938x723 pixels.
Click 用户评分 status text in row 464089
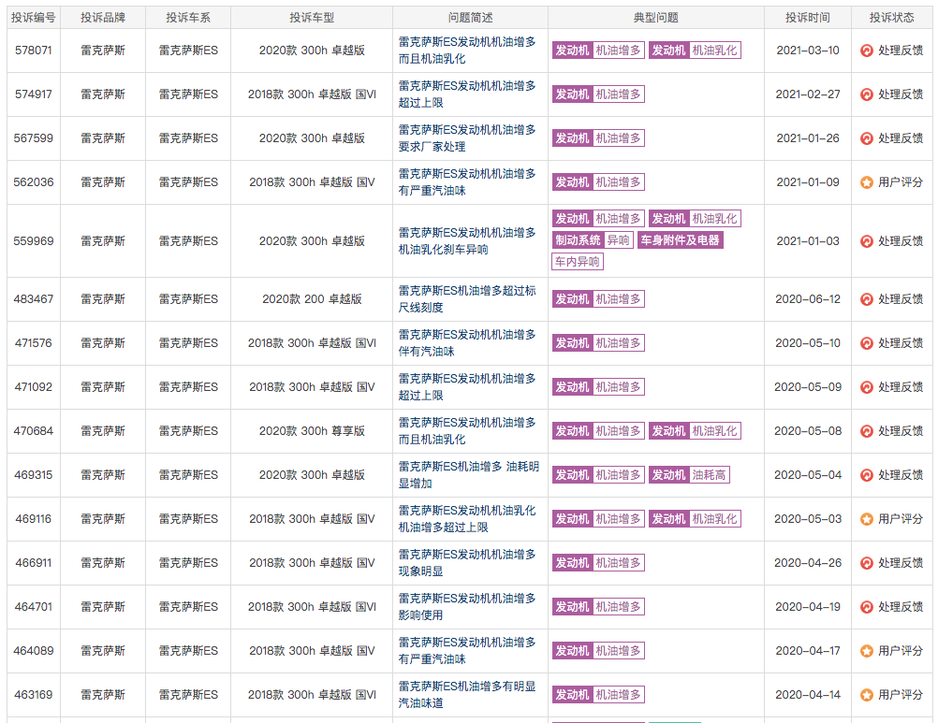click(901, 651)
